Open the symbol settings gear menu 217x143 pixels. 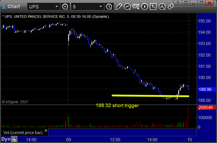pyautogui.click(x=65, y=7)
